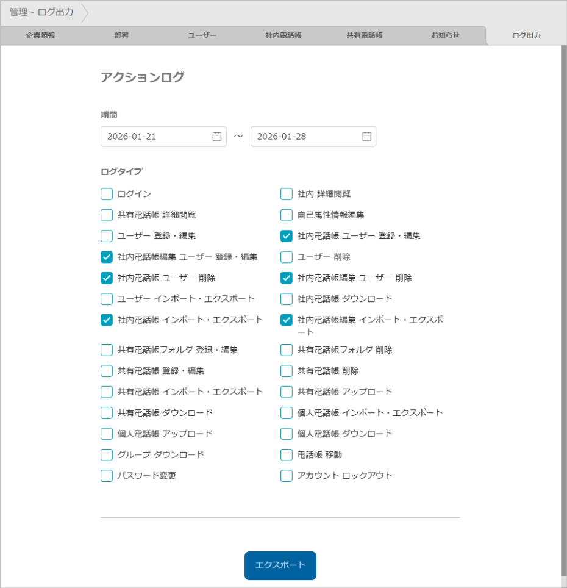Click the end date field 2026-01-28
This screenshot has width=567, height=588.
click(x=305, y=137)
